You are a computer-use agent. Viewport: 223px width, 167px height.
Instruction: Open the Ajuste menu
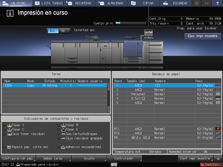89,158
